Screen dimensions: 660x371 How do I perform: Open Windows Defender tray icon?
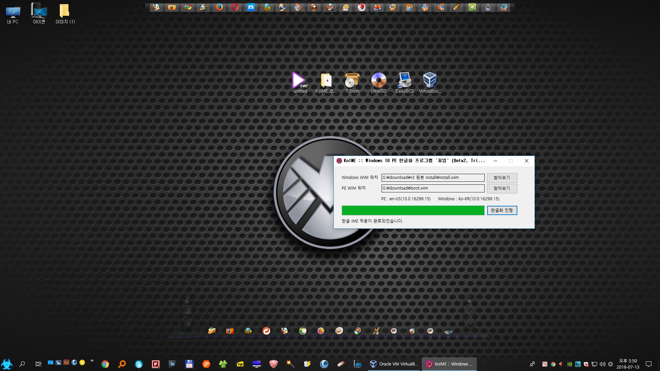[586, 364]
